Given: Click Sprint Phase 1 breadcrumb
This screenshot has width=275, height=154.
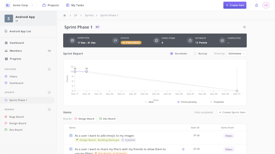Looking at the screenshot, I should [x=109, y=15].
